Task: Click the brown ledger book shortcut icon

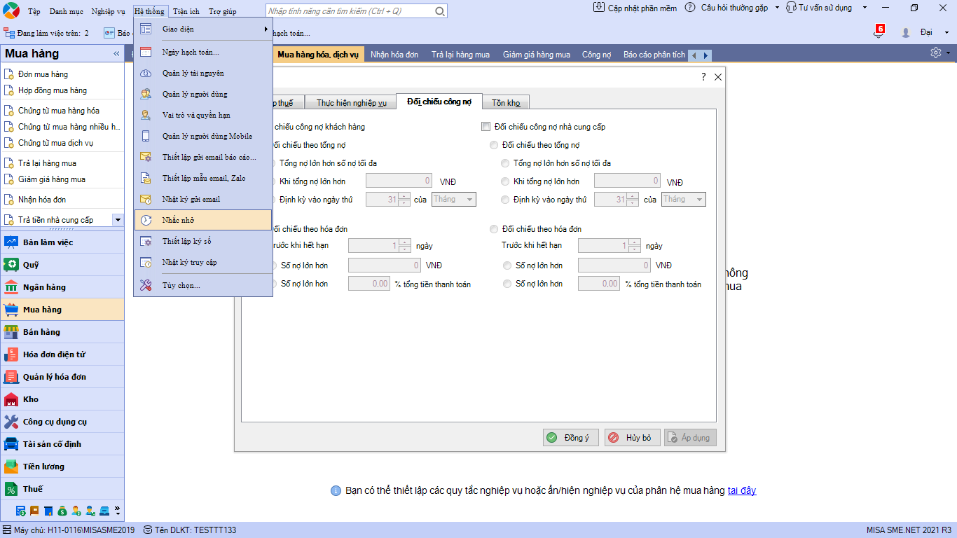Action: (x=34, y=511)
